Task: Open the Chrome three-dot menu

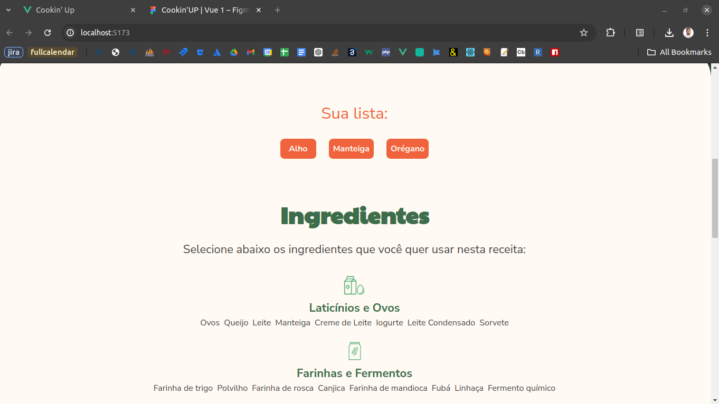Action: [707, 33]
